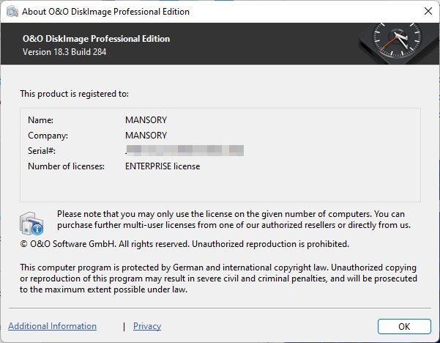Open the Additional Information link

(x=52, y=326)
